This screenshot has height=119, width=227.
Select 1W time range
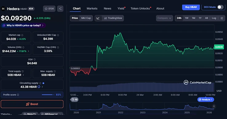point(187,18)
